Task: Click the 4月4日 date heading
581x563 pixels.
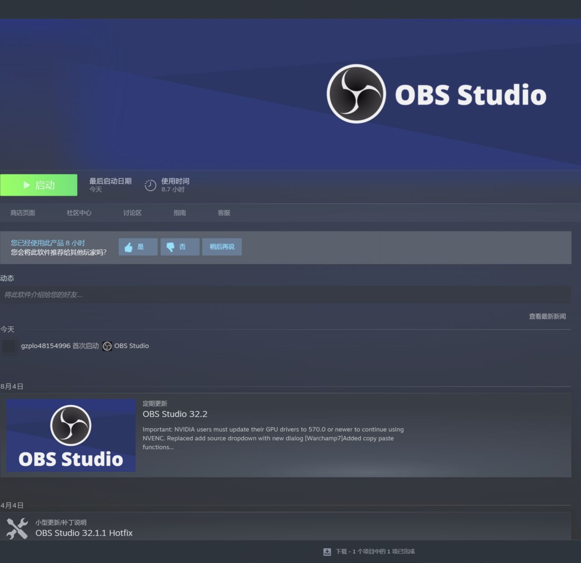Action: point(12,505)
